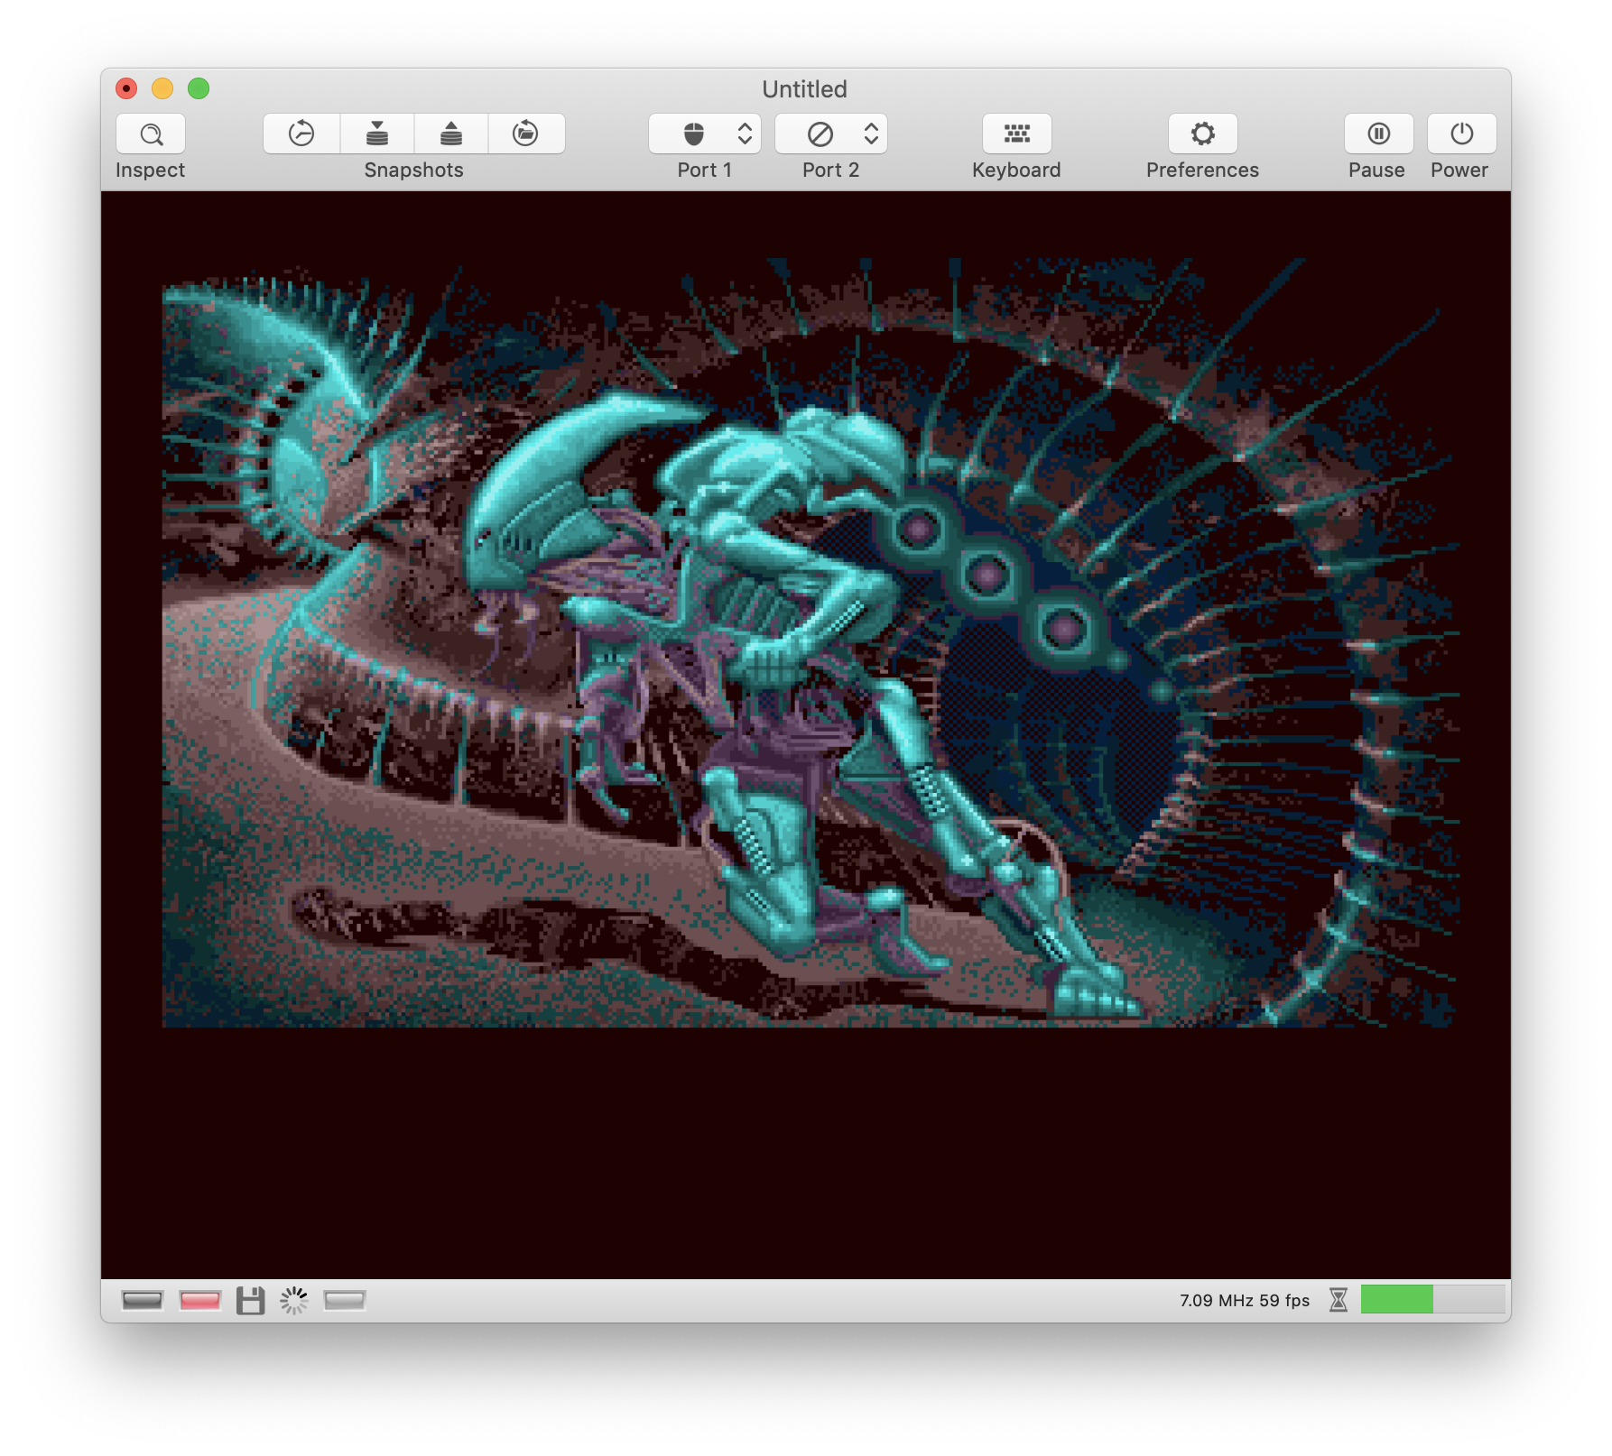Click the green activity bar

[x=1432, y=1300]
